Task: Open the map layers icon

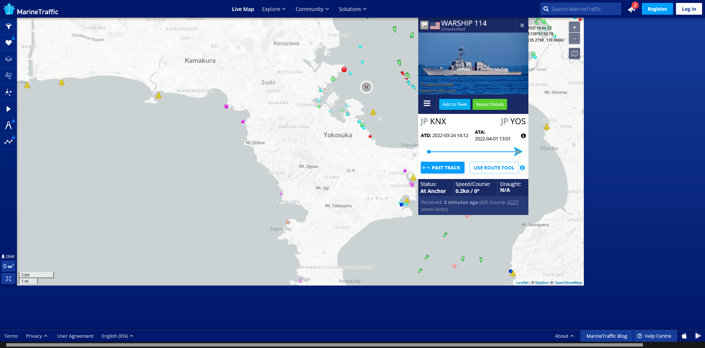Action: (8, 59)
